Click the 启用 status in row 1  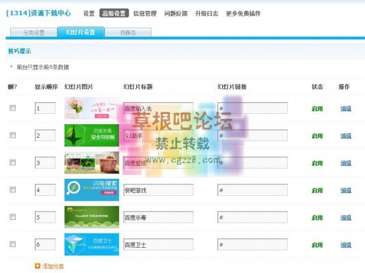click(317, 109)
